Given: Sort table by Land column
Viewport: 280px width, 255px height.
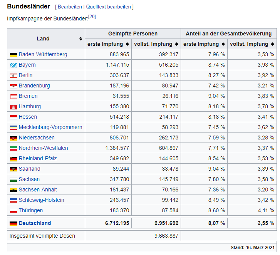Looking at the screenshot, I should click(x=80, y=39).
